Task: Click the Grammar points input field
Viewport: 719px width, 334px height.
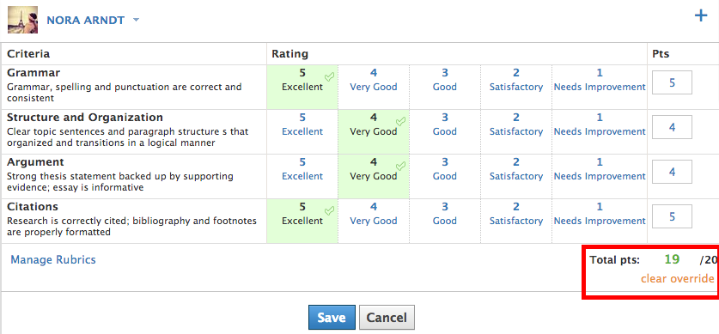Action: point(672,83)
